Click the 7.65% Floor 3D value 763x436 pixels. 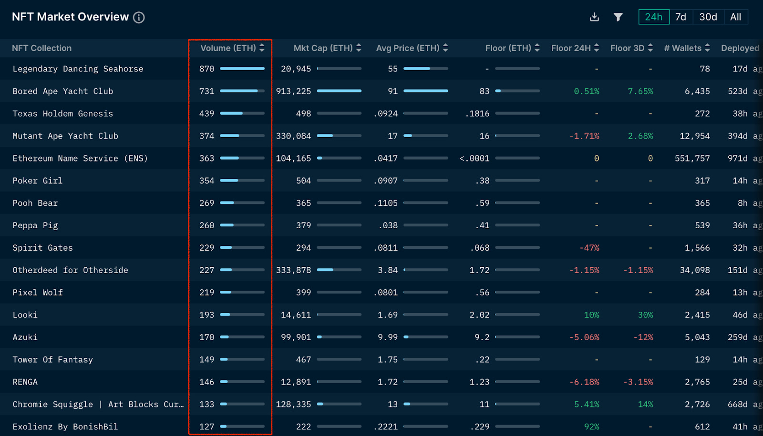640,91
